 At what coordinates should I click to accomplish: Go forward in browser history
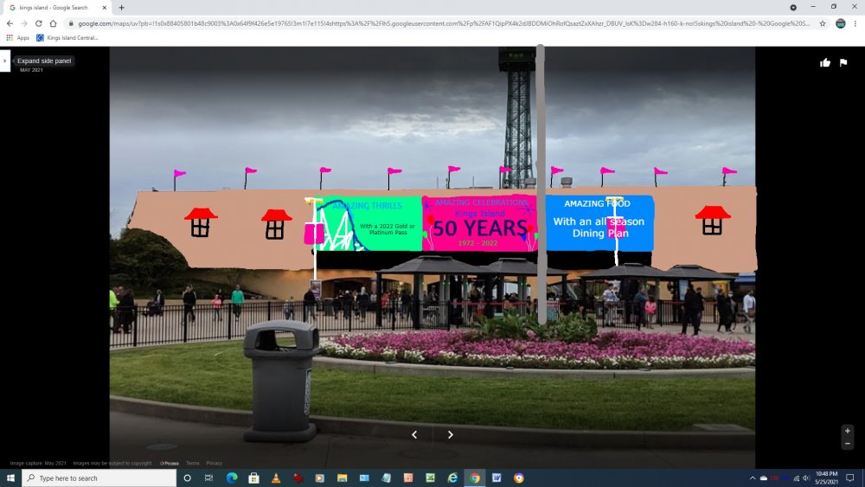coord(23,23)
